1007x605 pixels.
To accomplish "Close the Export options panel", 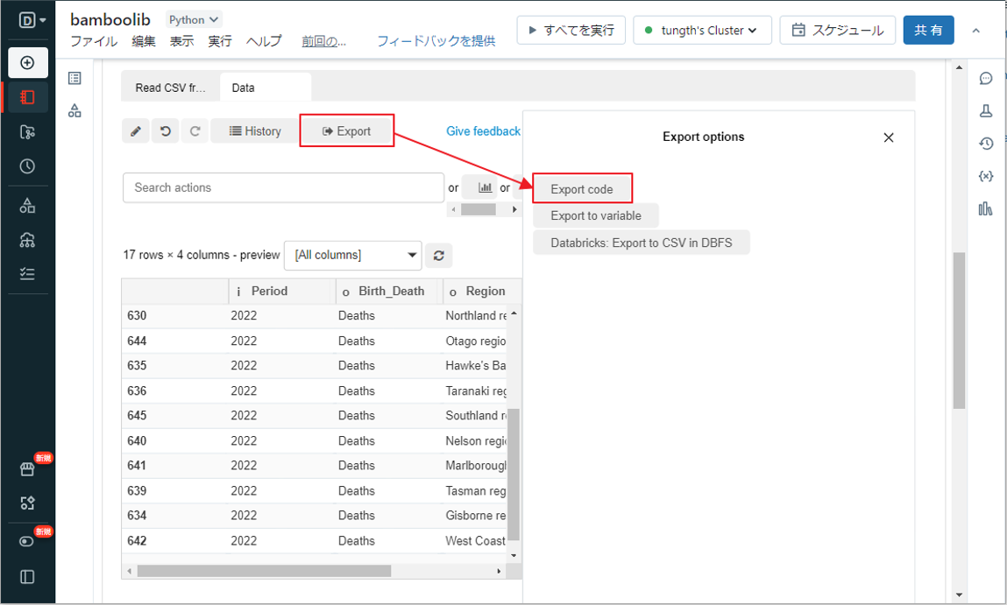I will 888,137.
